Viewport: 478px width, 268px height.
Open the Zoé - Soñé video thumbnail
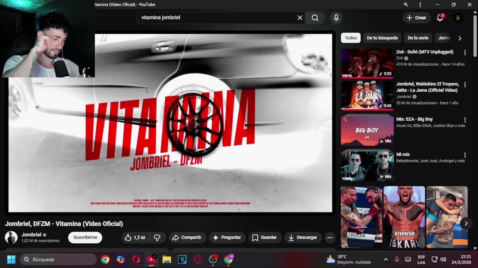[367, 63]
